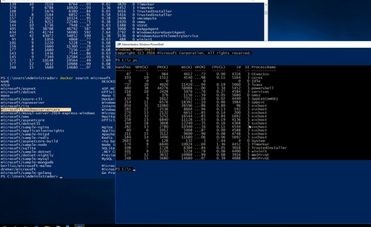Click the 'sppsvc' process name
Viewport: 371px width, 227px height.
click(x=258, y=102)
